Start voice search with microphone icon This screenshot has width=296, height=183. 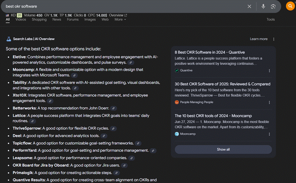point(263,6)
